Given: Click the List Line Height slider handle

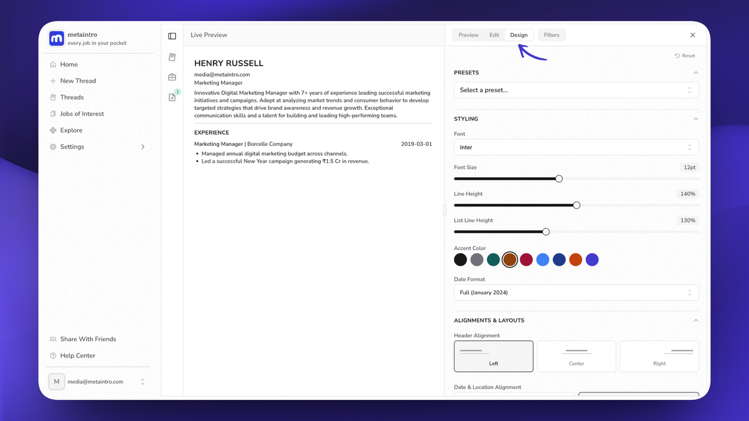Looking at the screenshot, I should (x=546, y=232).
